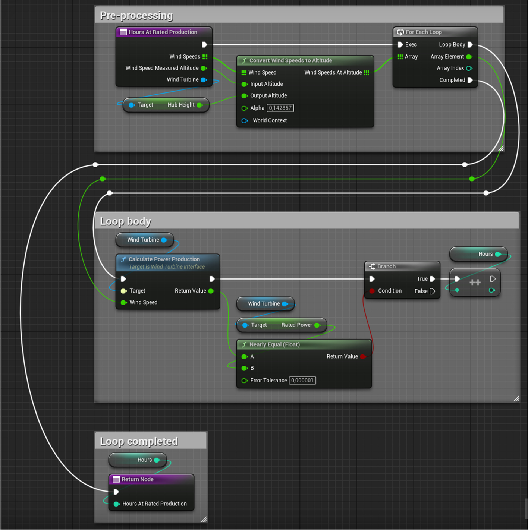Image resolution: width=528 pixels, height=530 pixels.
Task: Click the Wind Speed Measured Altitude output pin
Action: click(x=204, y=68)
